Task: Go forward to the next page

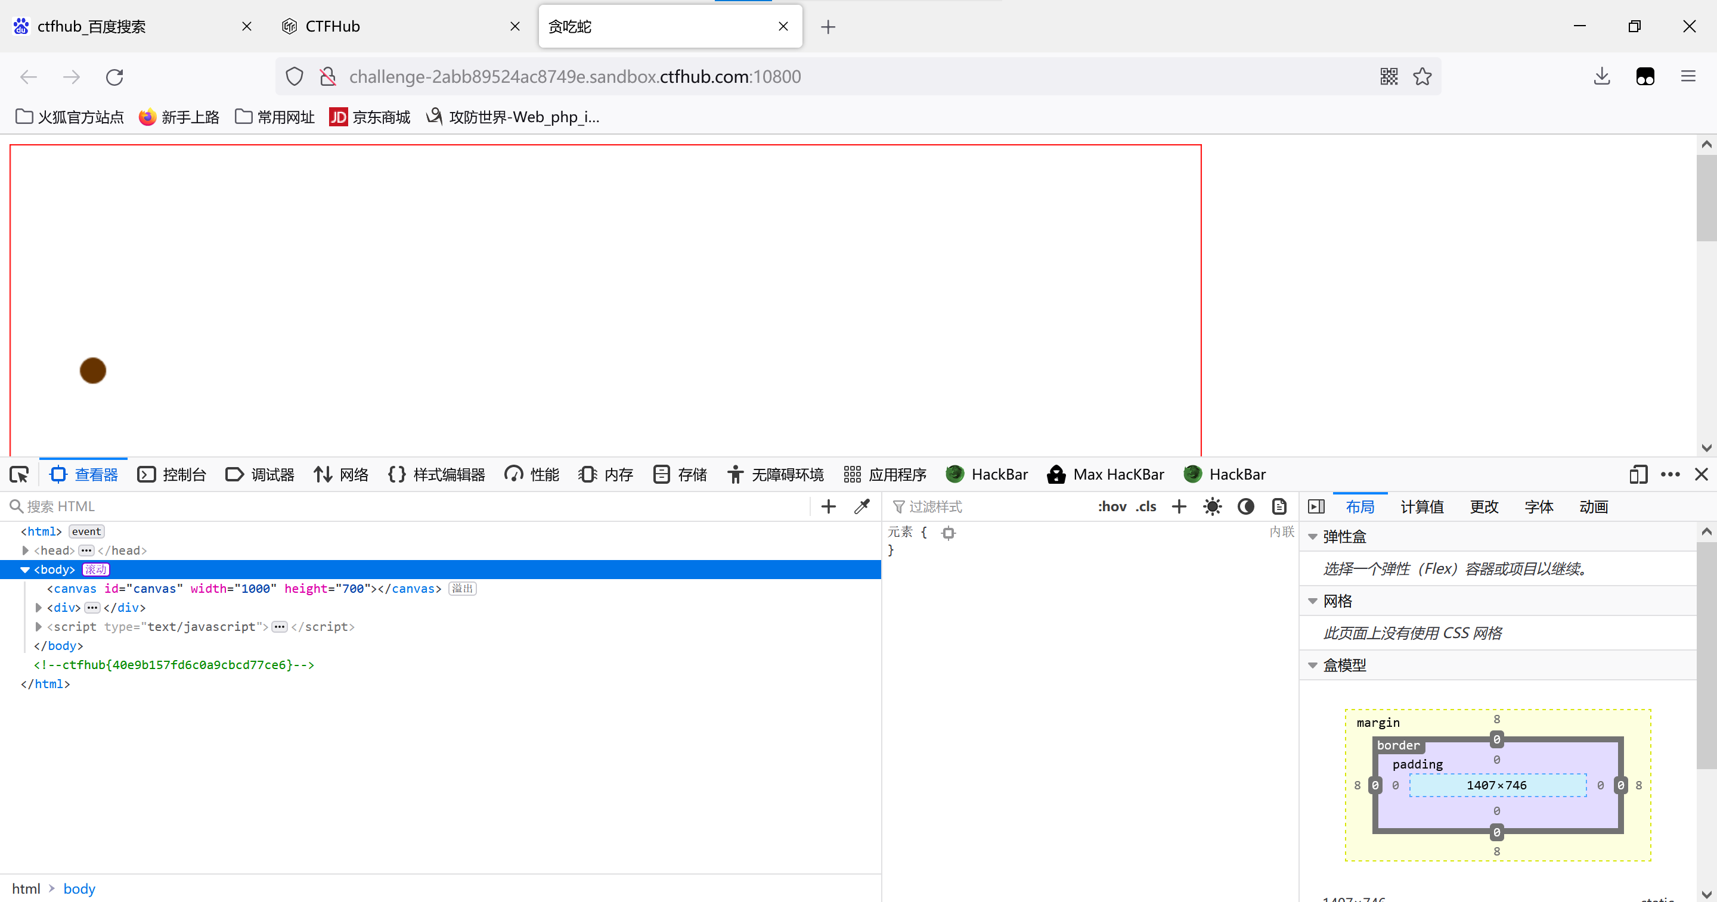Action: coord(72,77)
